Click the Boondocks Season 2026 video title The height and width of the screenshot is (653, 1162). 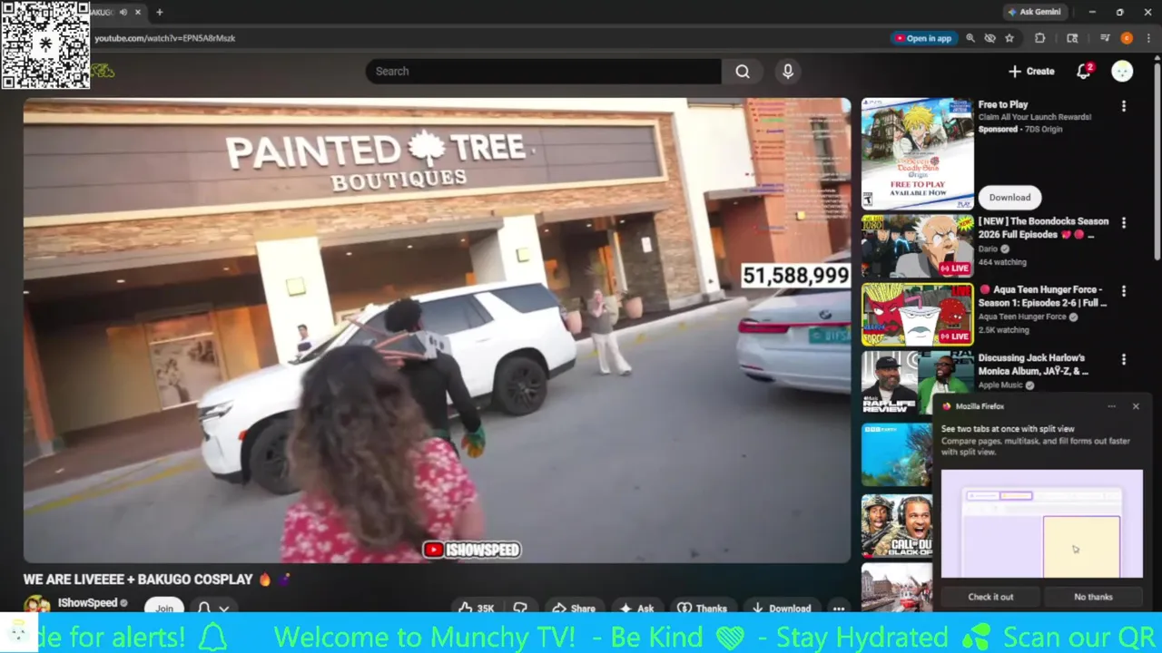click(1043, 228)
